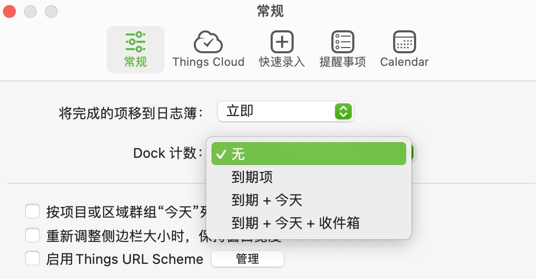Viewport: 536px width, 279px height.
Task: Select 到期项 from the Dock count menu
Action: click(x=252, y=177)
